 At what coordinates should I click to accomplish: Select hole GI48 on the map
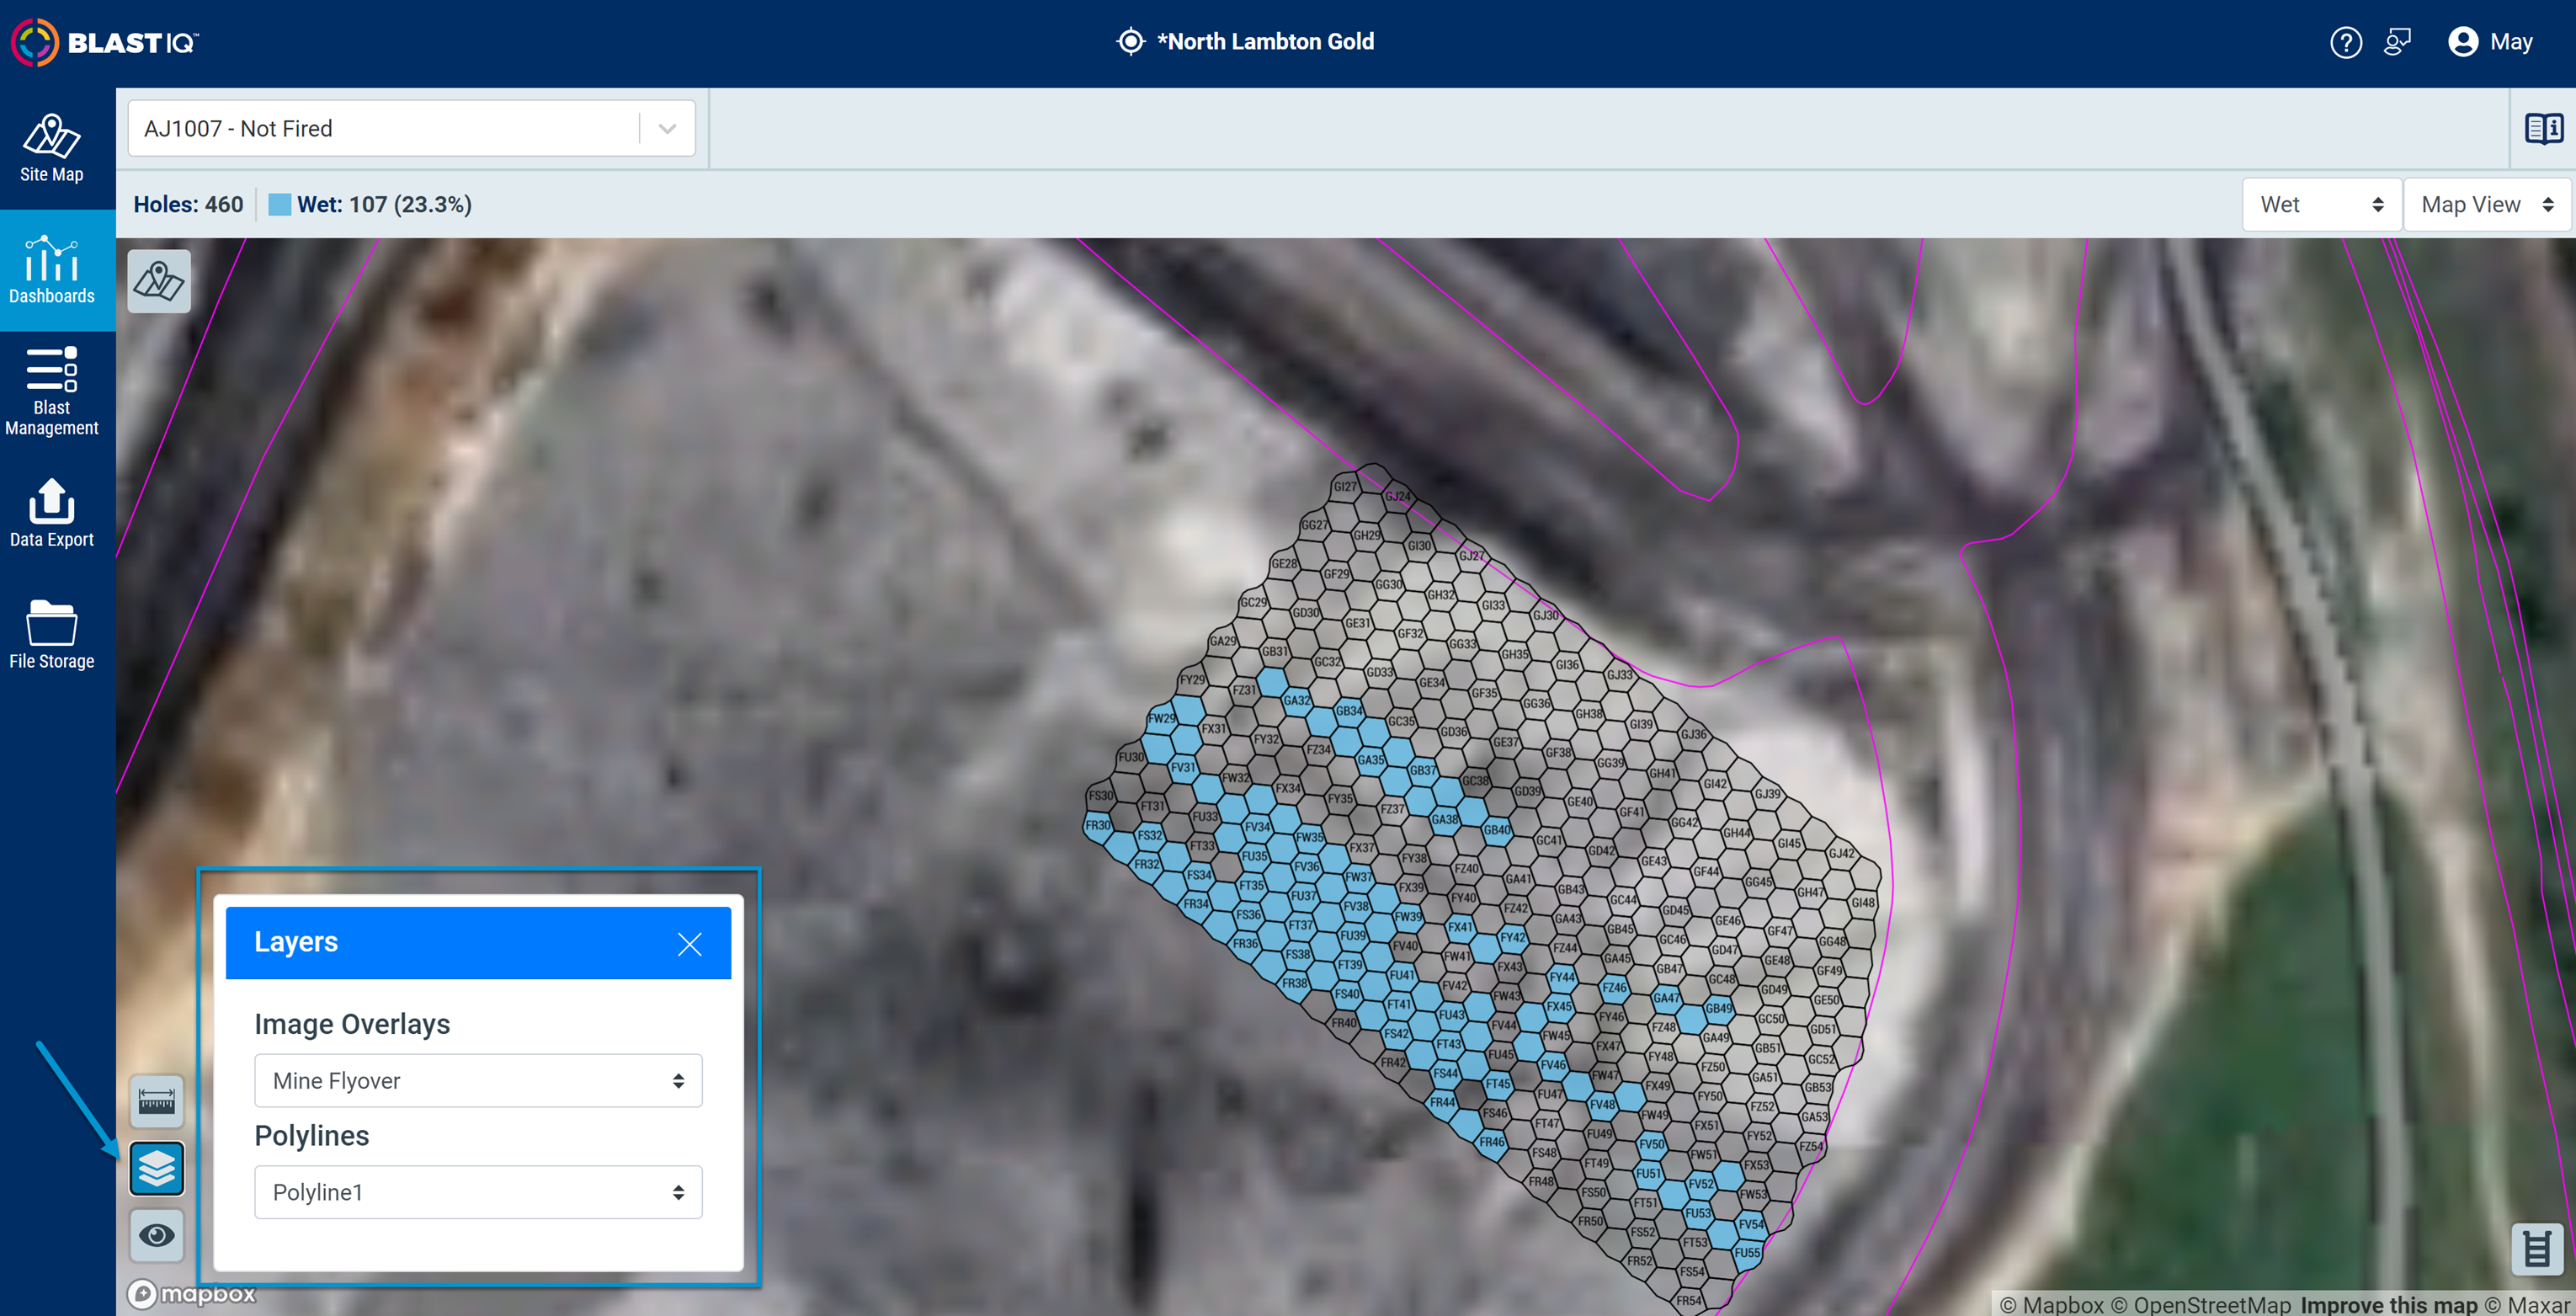(1863, 902)
